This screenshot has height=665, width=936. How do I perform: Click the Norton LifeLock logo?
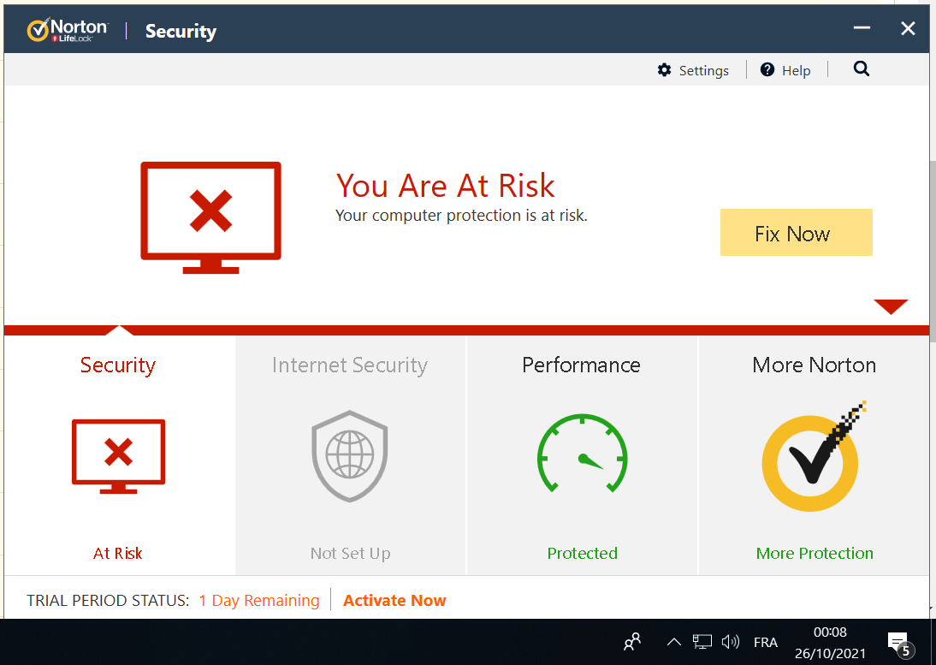click(68, 30)
